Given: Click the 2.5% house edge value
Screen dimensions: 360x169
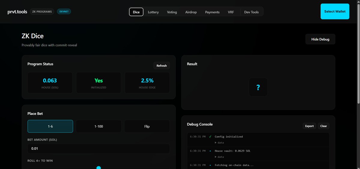Looking at the screenshot, I should [147, 81].
